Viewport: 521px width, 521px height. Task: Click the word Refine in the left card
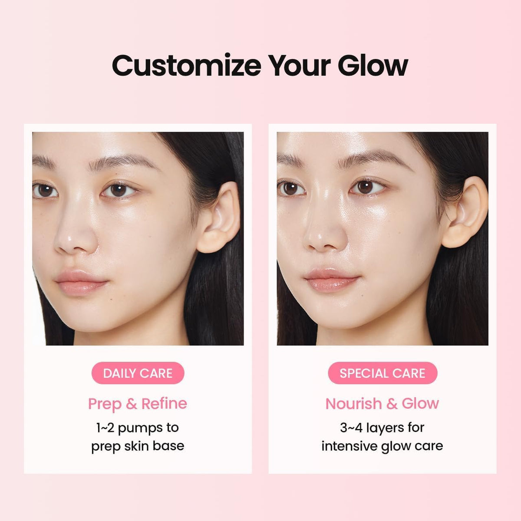click(x=164, y=404)
